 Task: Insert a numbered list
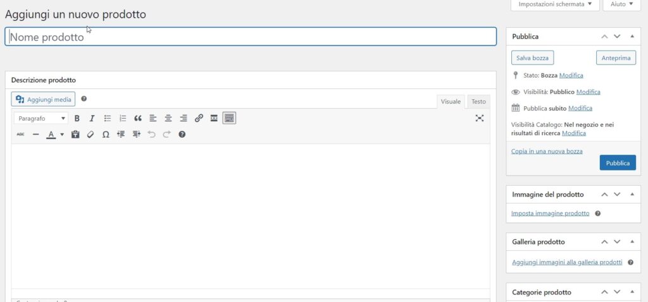coord(123,118)
